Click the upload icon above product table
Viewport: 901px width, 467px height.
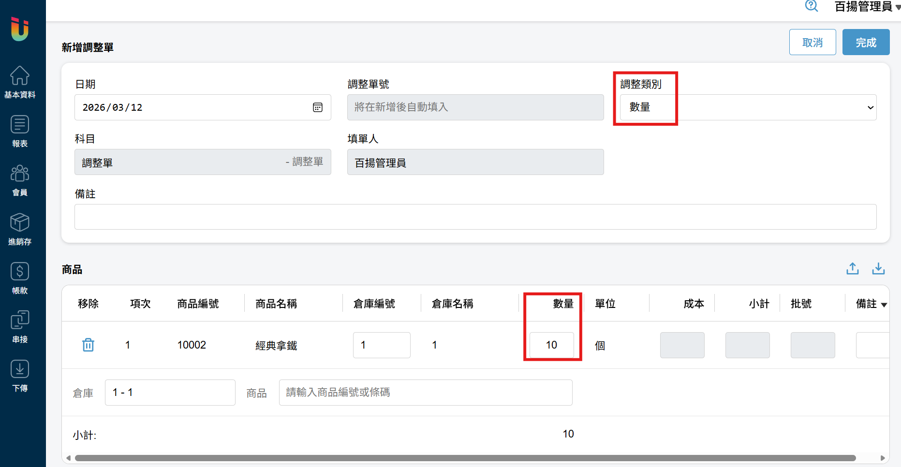[x=852, y=269]
